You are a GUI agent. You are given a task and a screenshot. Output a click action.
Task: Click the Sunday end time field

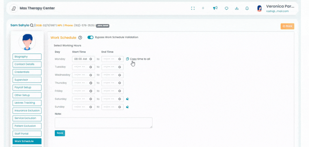[x=112, y=107]
